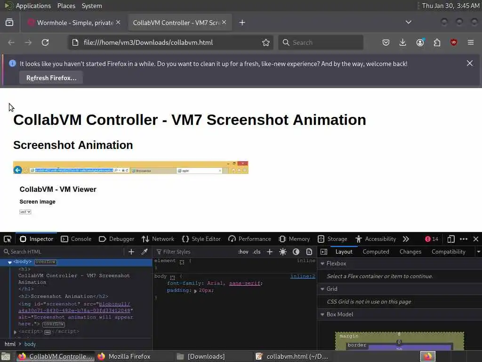Open DevTools customize ellipsis menu
The image size is (482, 362).
point(464,239)
